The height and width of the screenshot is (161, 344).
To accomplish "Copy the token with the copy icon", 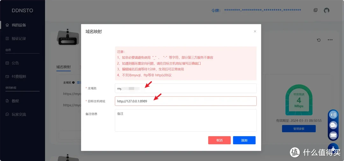I will [x=315, y=10].
